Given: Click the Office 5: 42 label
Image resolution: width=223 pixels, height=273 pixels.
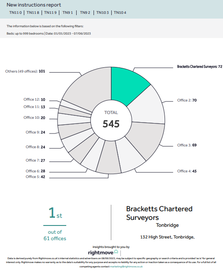Looking at the screenshot, I should coord(36,177).
